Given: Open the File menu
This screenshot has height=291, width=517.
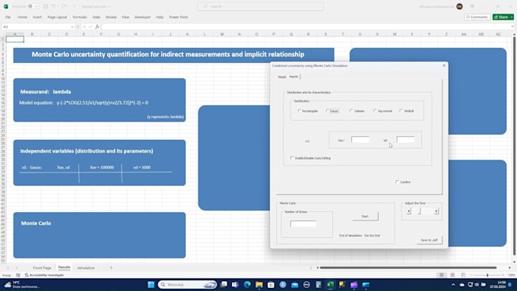Looking at the screenshot, I should tap(8, 17).
